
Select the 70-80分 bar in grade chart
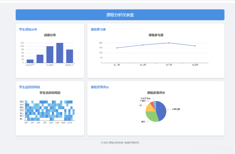[x=50, y=55]
